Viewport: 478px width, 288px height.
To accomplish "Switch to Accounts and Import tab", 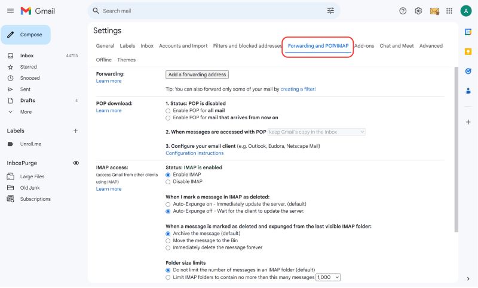I will coord(183,46).
